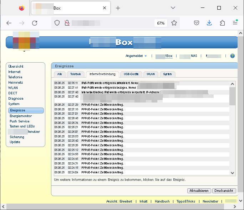Switch to the Telefonie events tab
Screen dimensions: 244x210
75,74
